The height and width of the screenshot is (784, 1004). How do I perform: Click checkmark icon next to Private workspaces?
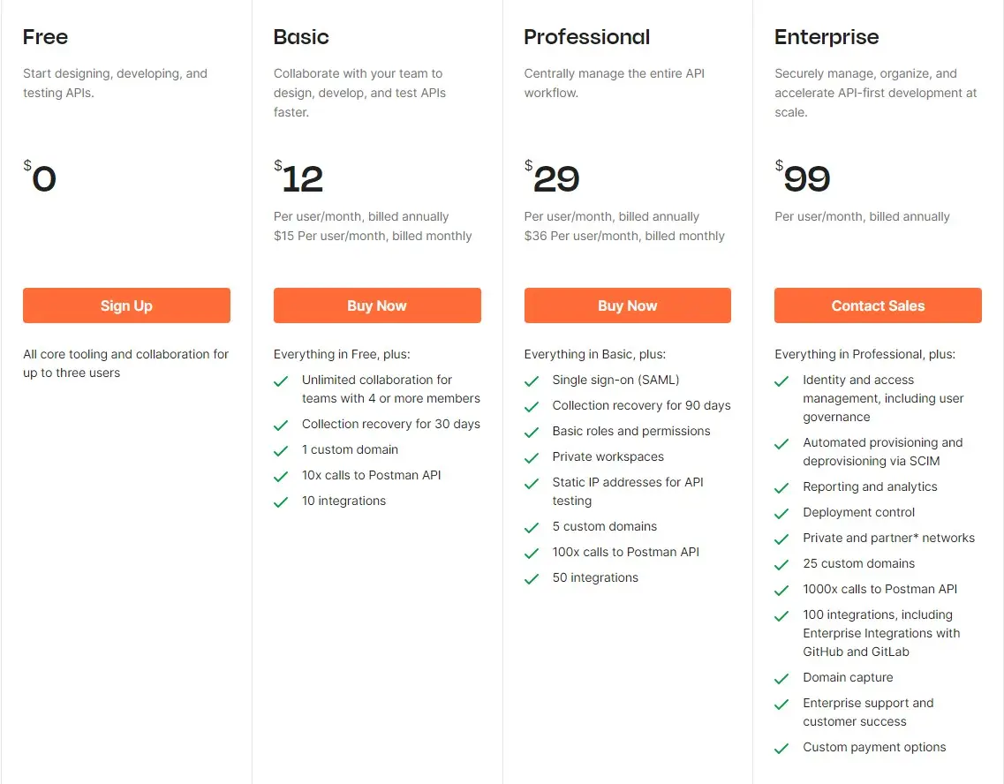532,458
